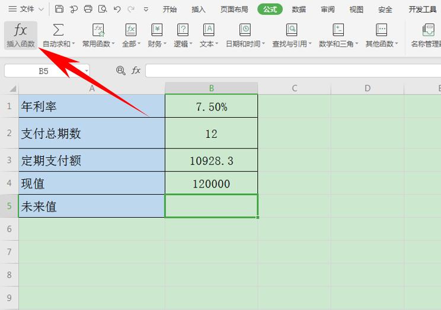Select column A header
The width and height of the screenshot is (441, 310).
[x=92, y=88]
